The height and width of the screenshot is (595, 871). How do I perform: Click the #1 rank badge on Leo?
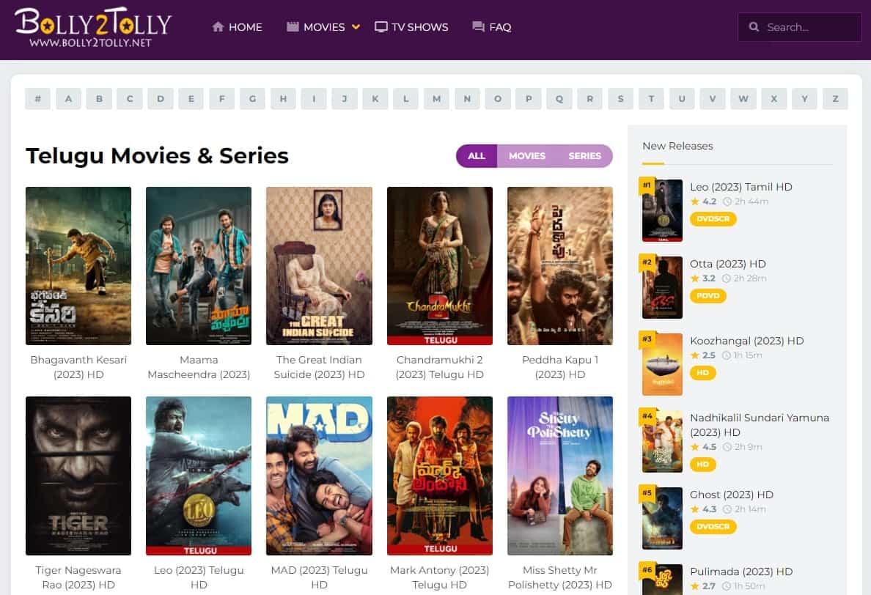click(x=647, y=185)
